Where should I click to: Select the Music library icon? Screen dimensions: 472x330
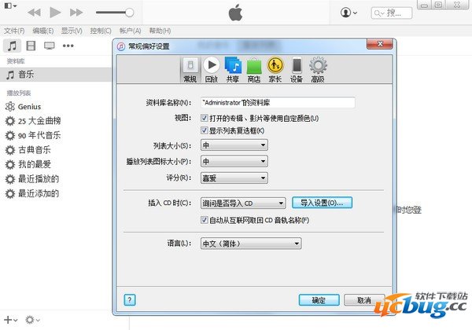point(12,46)
